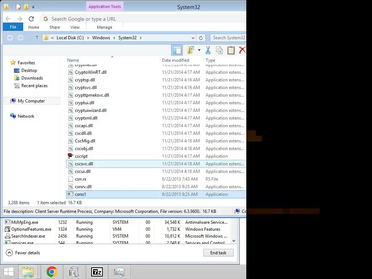Select the cryptsp.dll file
This screenshot has height=279, width=372.
coord(156,80)
